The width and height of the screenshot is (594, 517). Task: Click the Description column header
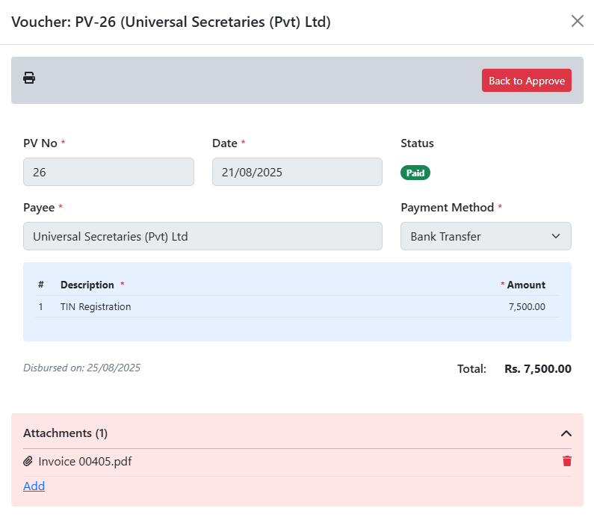point(87,285)
